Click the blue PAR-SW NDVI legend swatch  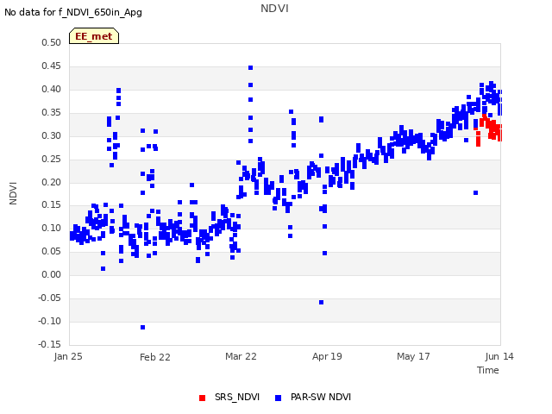(278, 398)
